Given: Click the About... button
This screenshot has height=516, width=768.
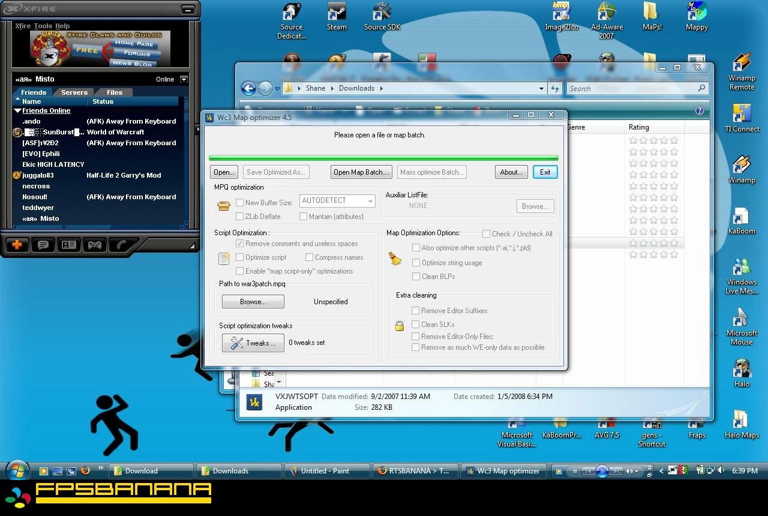Looking at the screenshot, I should pos(511,172).
